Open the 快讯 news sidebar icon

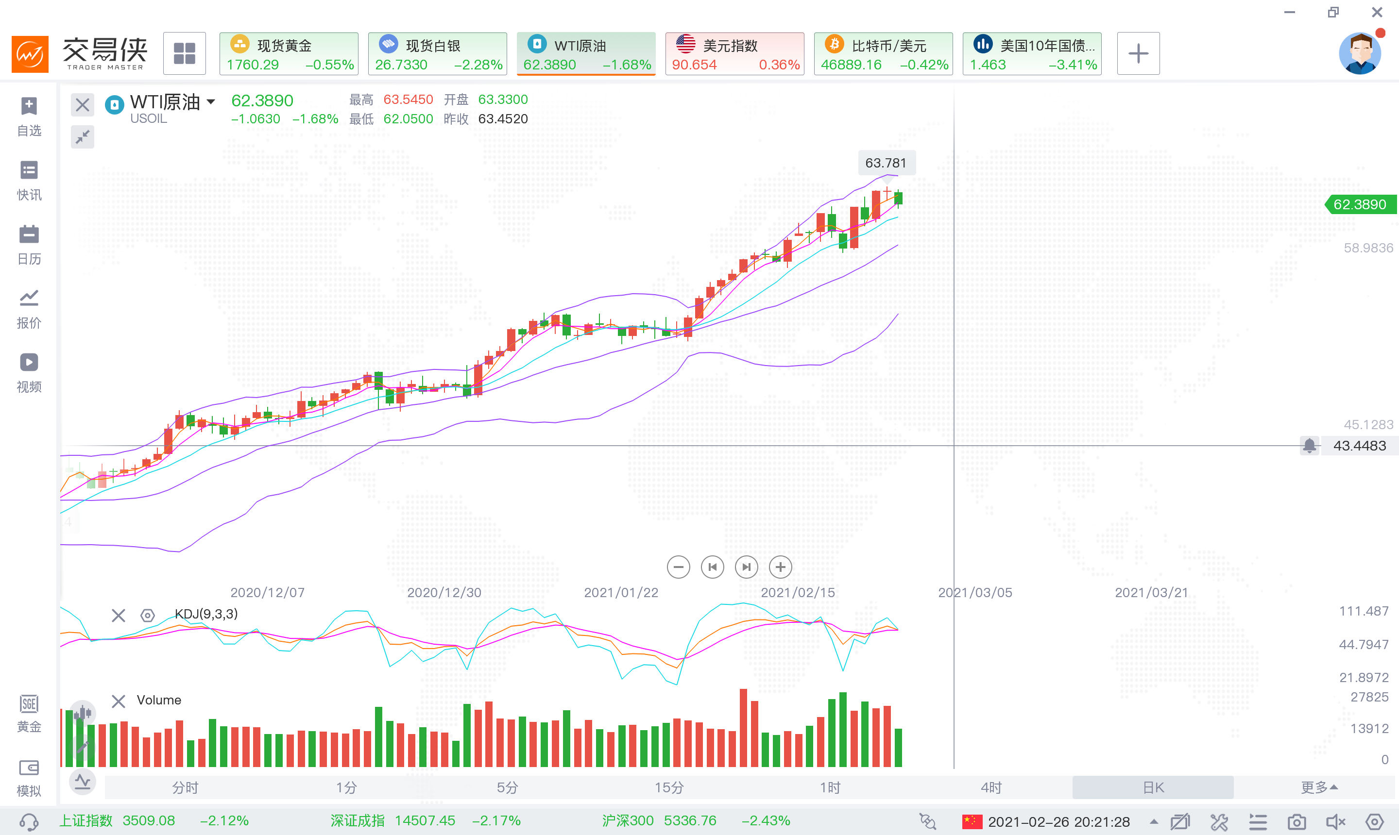tap(29, 181)
